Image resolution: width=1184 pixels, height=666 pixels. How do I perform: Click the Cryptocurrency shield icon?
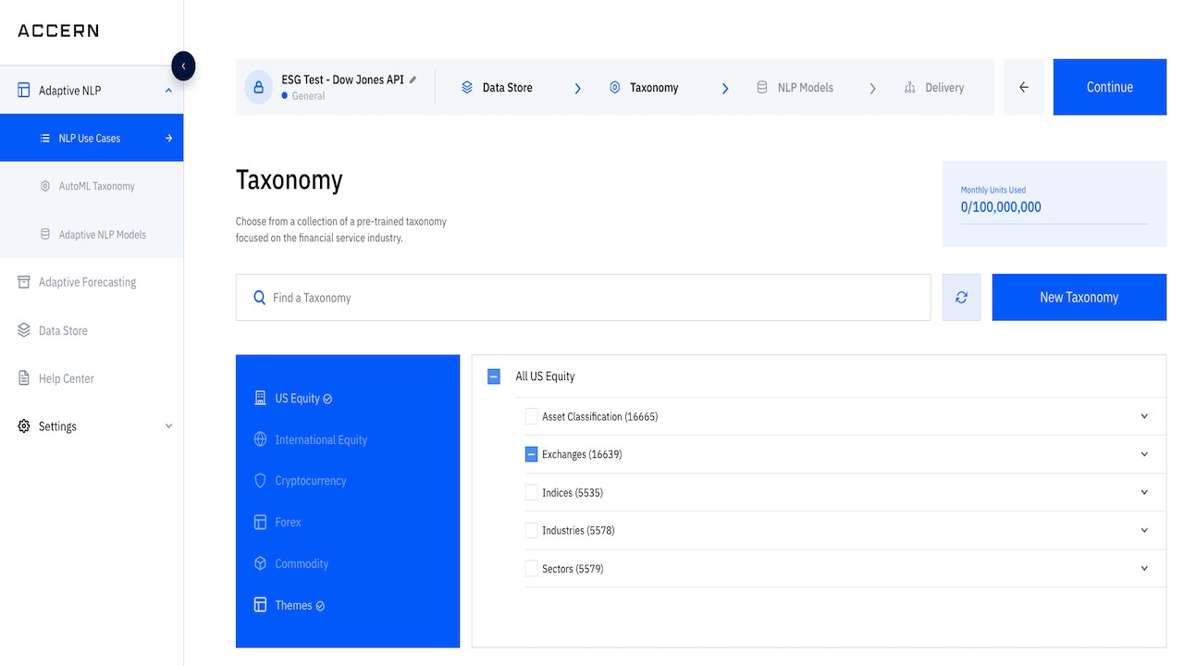coord(260,481)
